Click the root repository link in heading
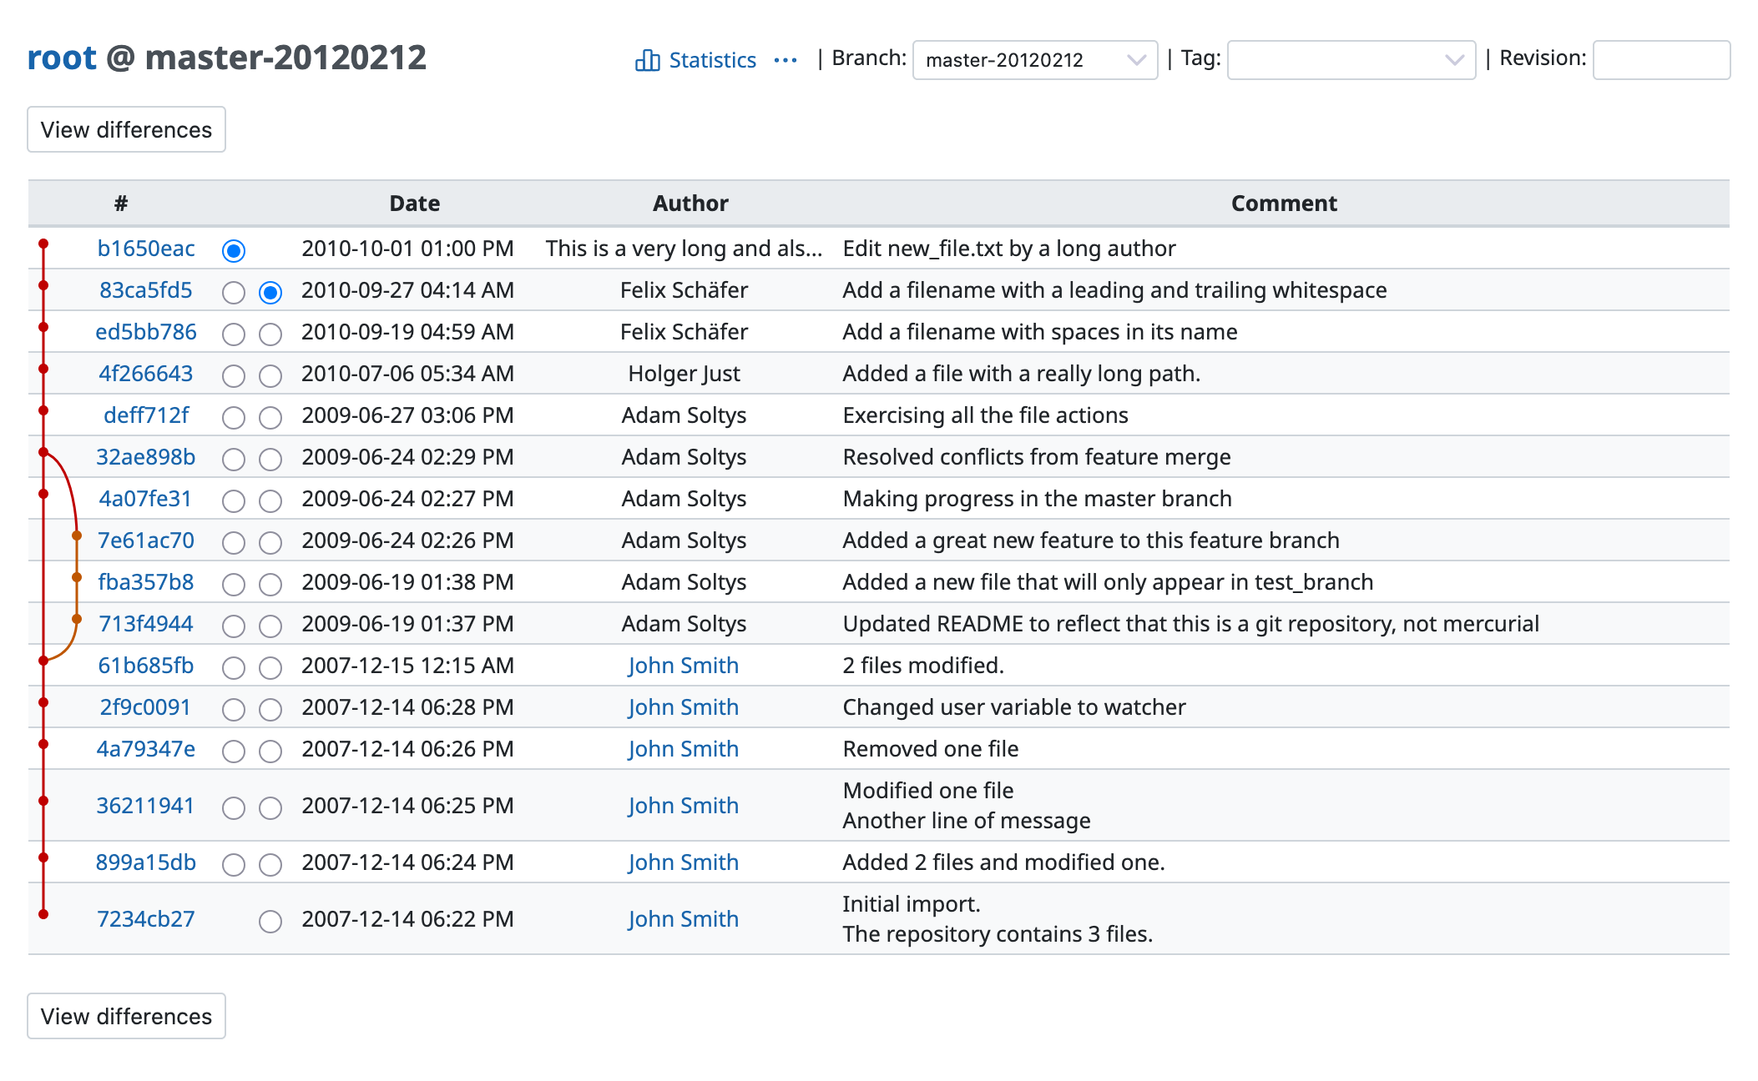 (x=62, y=58)
